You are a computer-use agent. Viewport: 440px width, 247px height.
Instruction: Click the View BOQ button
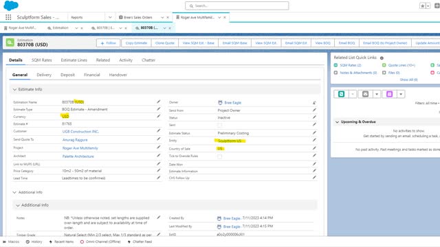[322, 43]
